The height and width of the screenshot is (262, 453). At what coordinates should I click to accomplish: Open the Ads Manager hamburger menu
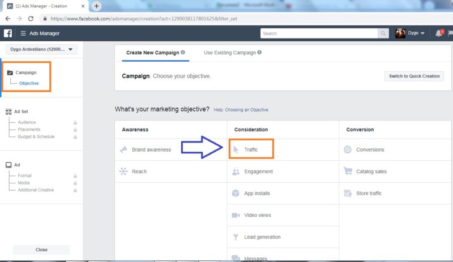pyautogui.click(x=23, y=33)
